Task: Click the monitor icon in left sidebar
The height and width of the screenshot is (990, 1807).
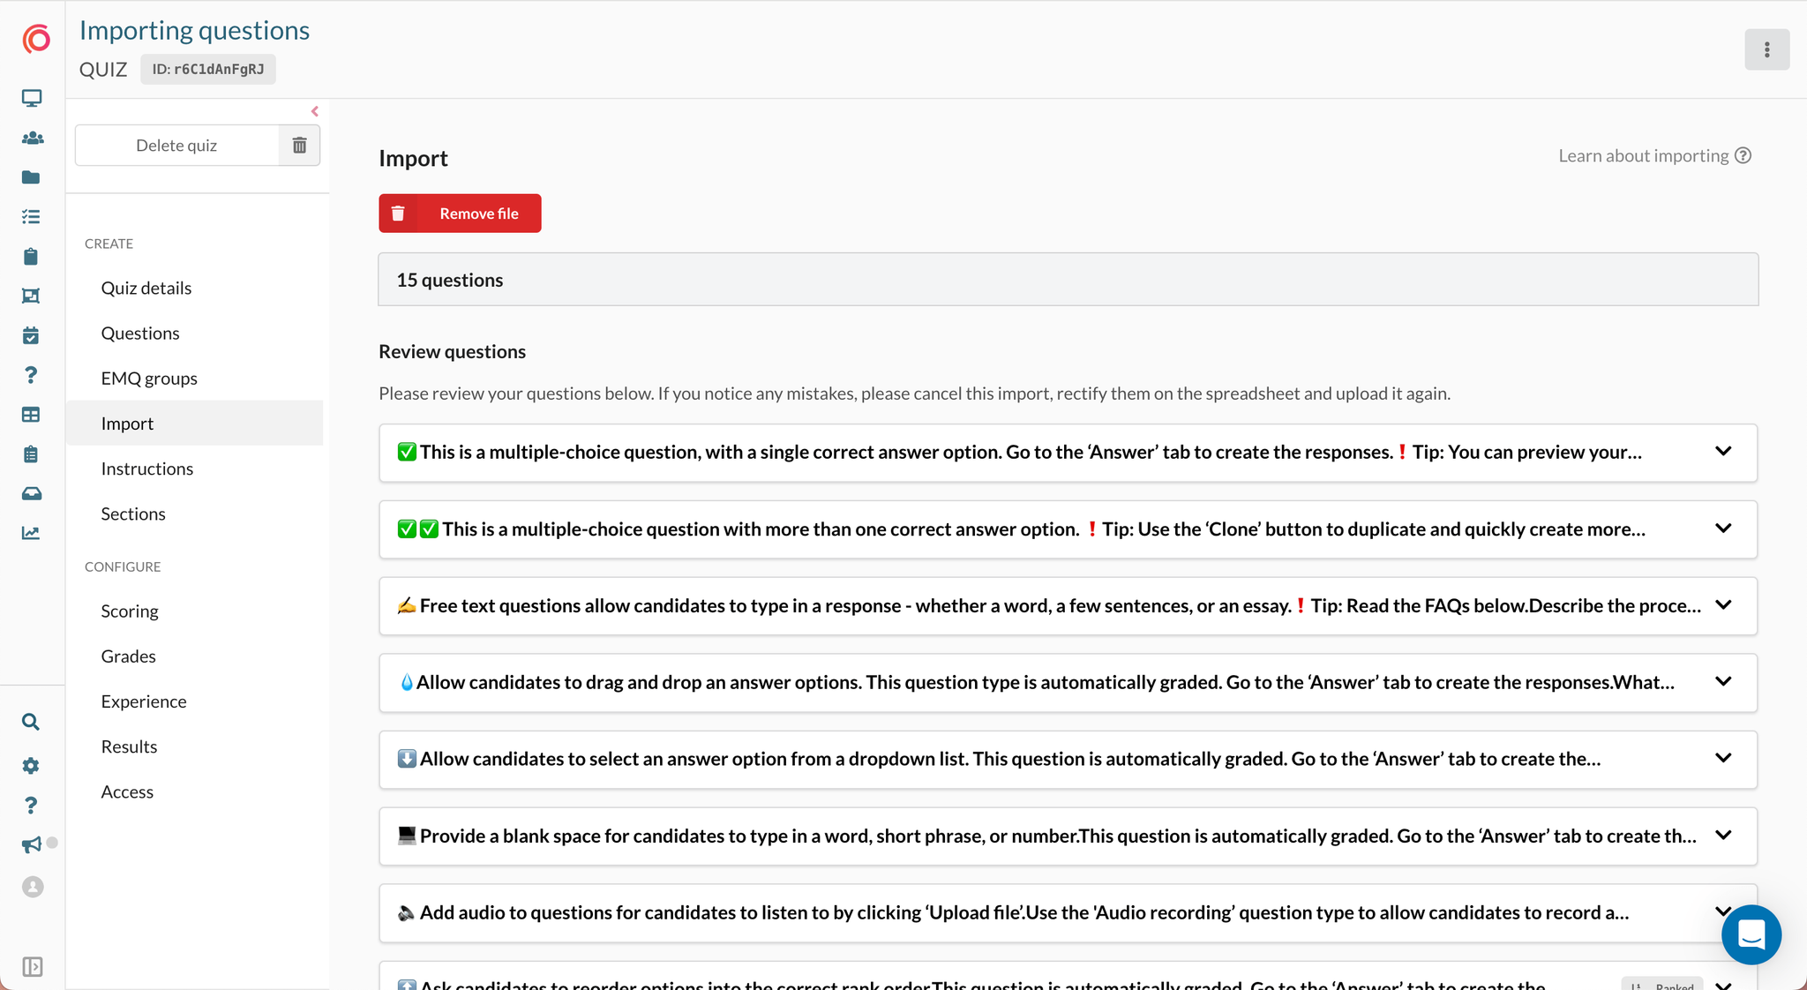Action: (32, 98)
